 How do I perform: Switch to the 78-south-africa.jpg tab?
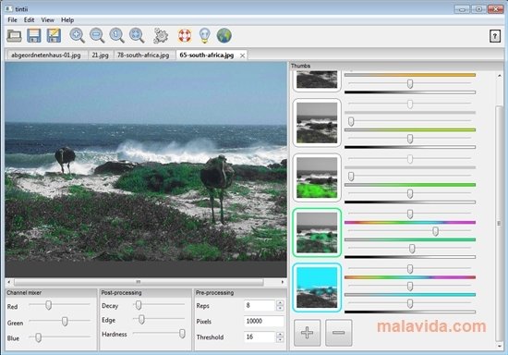pos(143,55)
